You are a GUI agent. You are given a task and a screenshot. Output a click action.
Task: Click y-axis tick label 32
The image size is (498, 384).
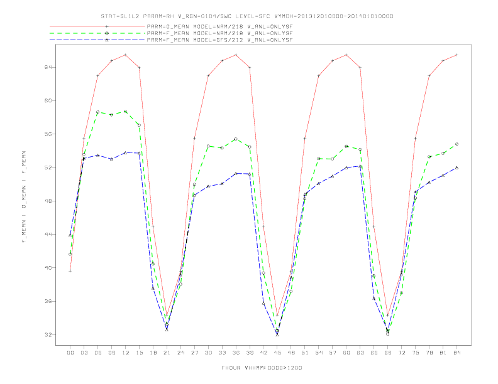click(x=48, y=334)
